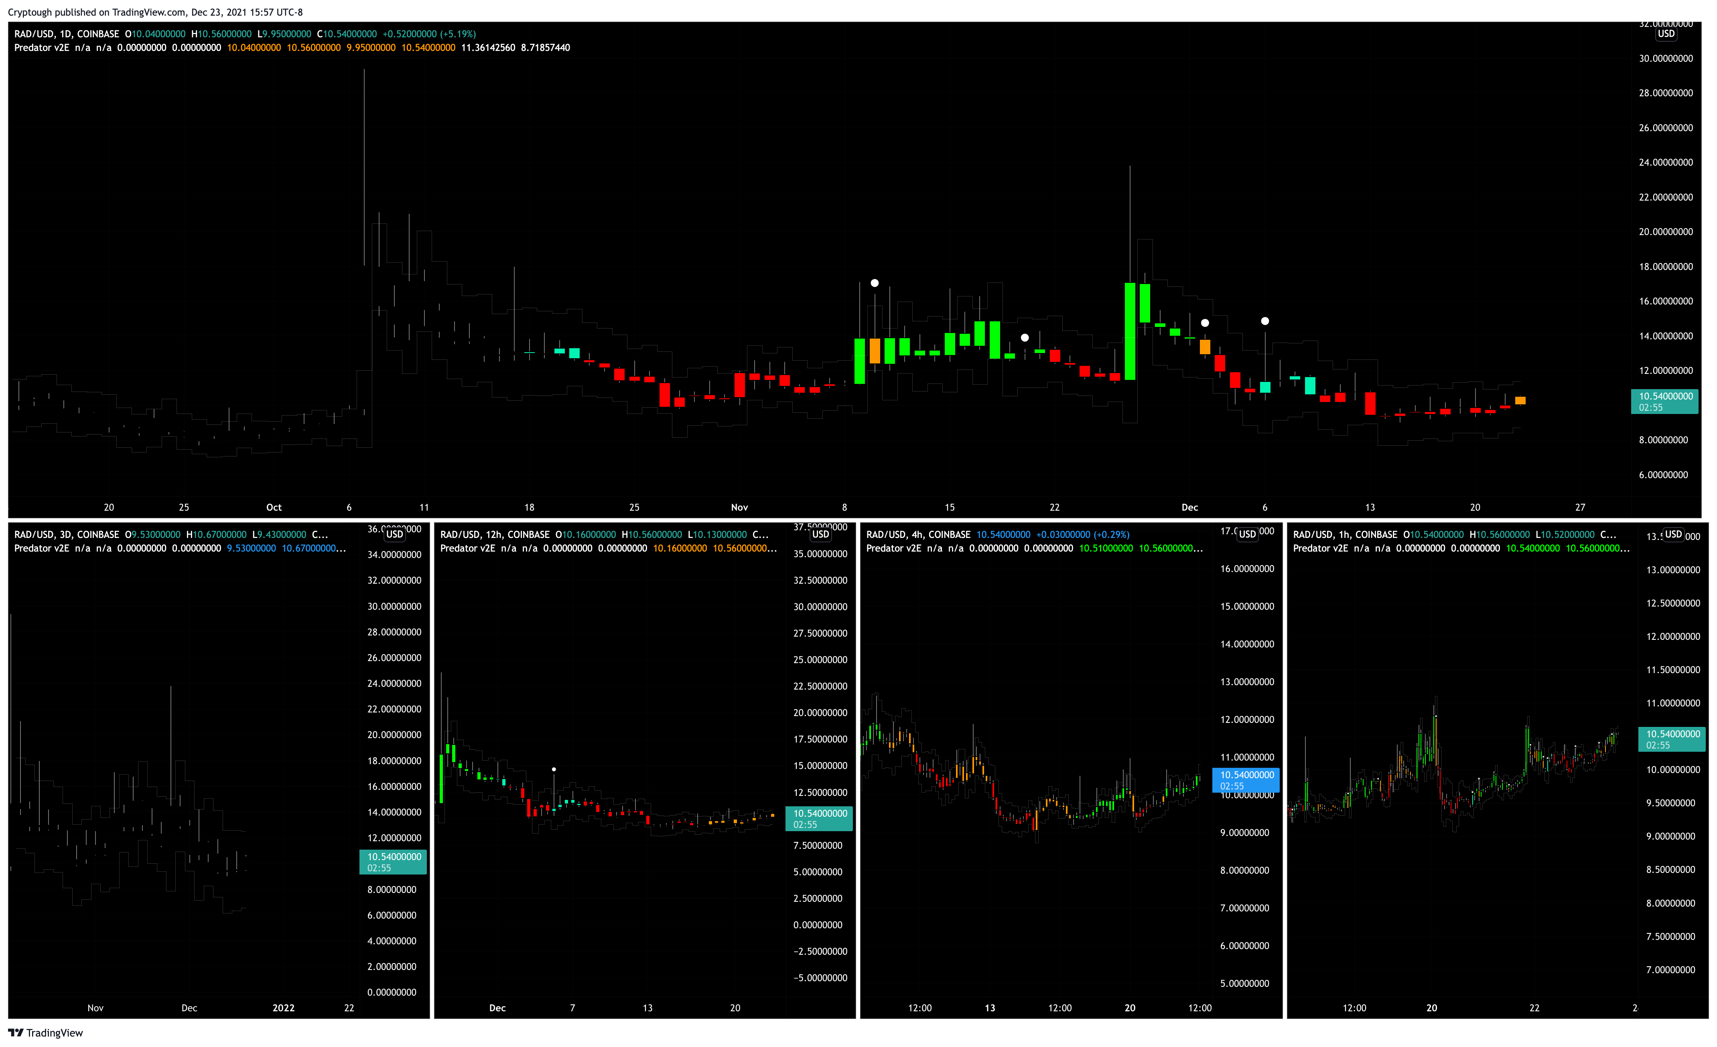Click the +0.03000000 (+0.29%) change on the 4h chart

[1083, 534]
